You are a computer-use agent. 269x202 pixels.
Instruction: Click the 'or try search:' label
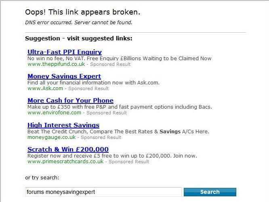42,177
